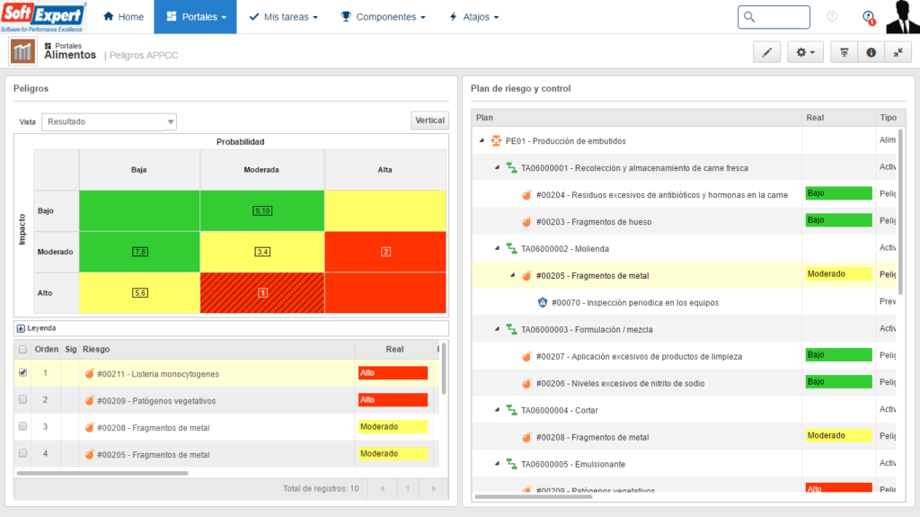Screen dimensions: 920x517
Task: Expand the Leyenda section
Action: click(22, 328)
